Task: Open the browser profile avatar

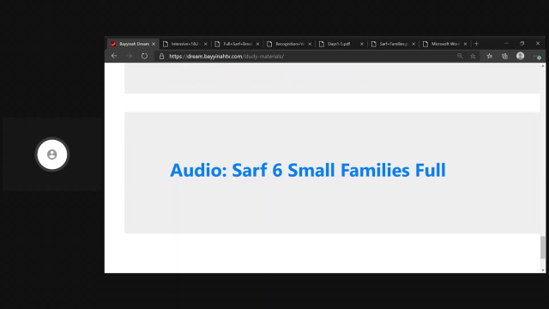Action: (x=521, y=56)
